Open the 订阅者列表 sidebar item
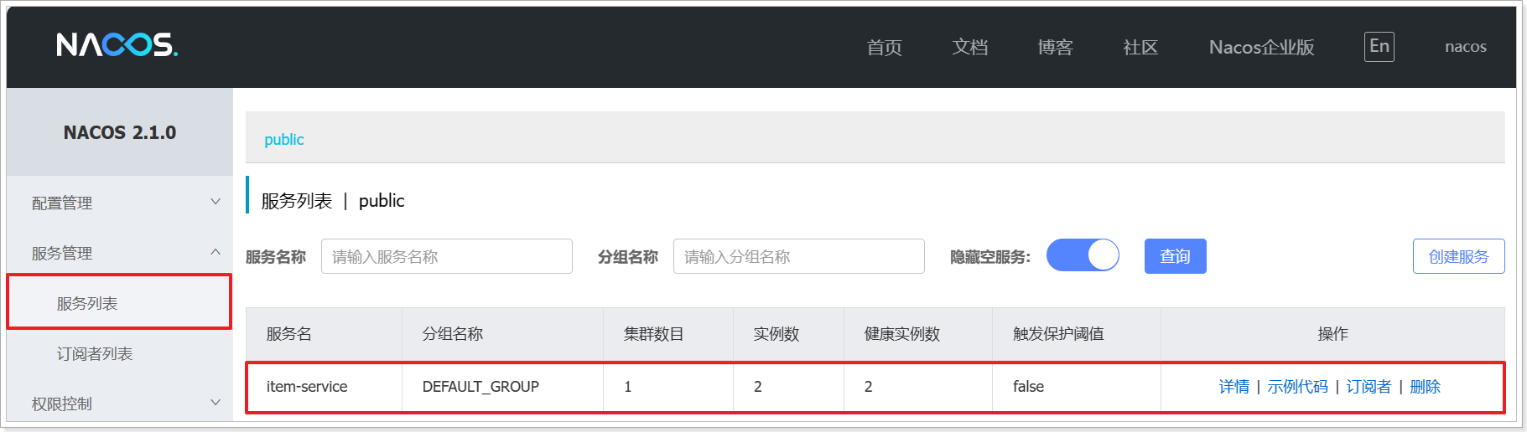 pos(95,353)
